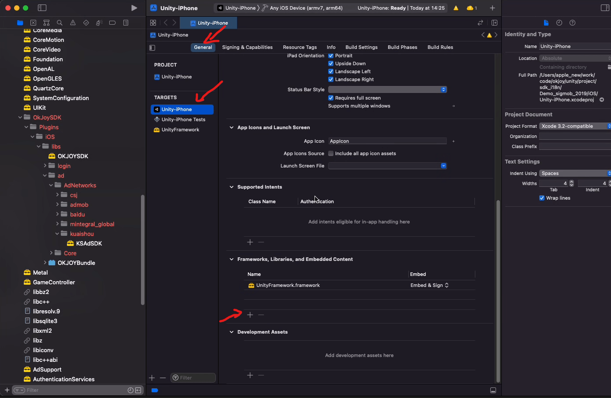Go forward in editor history
Screen dimensions: 611x398
(174, 23)
